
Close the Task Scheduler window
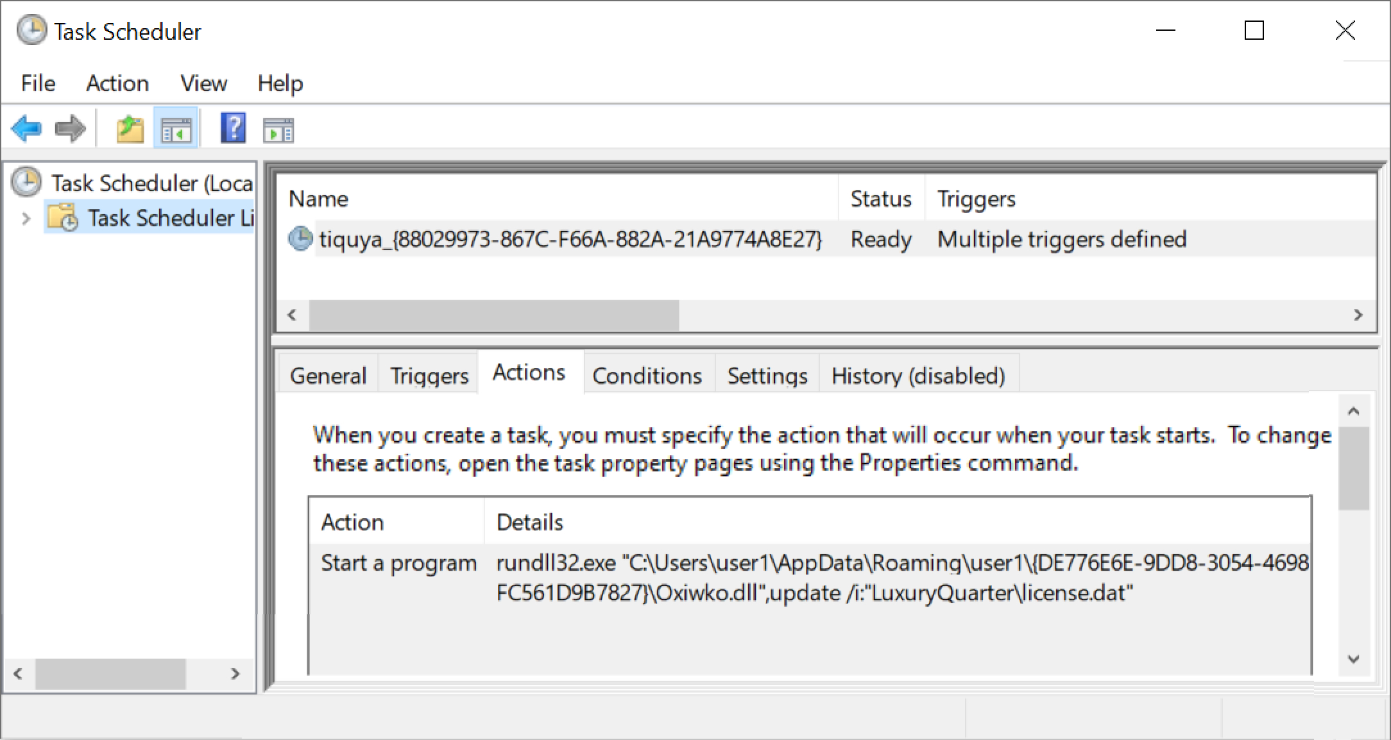pos(1345,30)
